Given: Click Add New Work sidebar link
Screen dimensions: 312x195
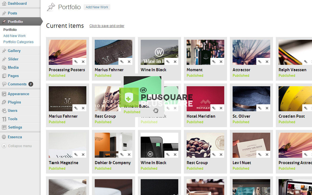Looking at the screenshot, I should pyautogui.click(x=14, y=36).
